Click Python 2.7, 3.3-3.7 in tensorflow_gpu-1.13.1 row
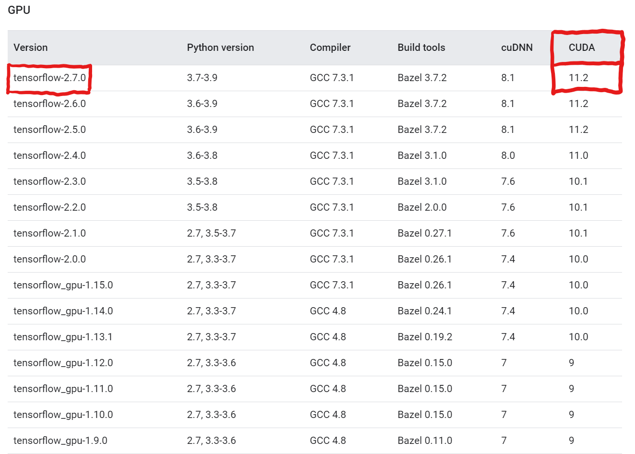 tap(212, 337)
